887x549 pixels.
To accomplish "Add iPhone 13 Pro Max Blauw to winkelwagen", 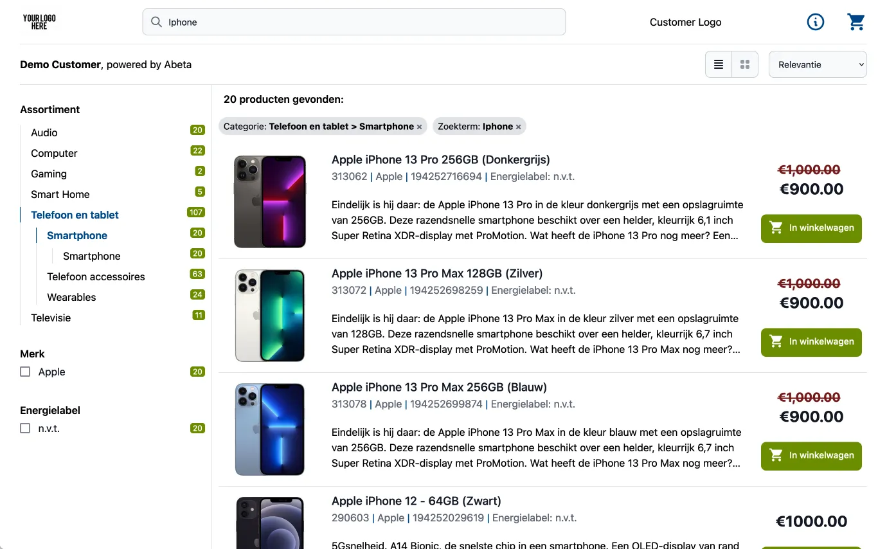I will click(811, 456).
